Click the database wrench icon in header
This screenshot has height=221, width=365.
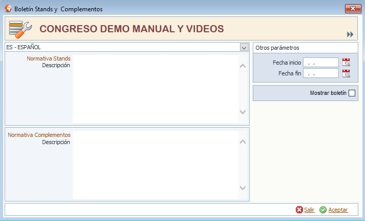(21, 30)
